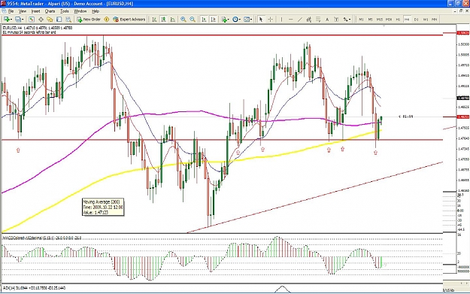Choose the horizontal line drawing tool

point(290,20)
